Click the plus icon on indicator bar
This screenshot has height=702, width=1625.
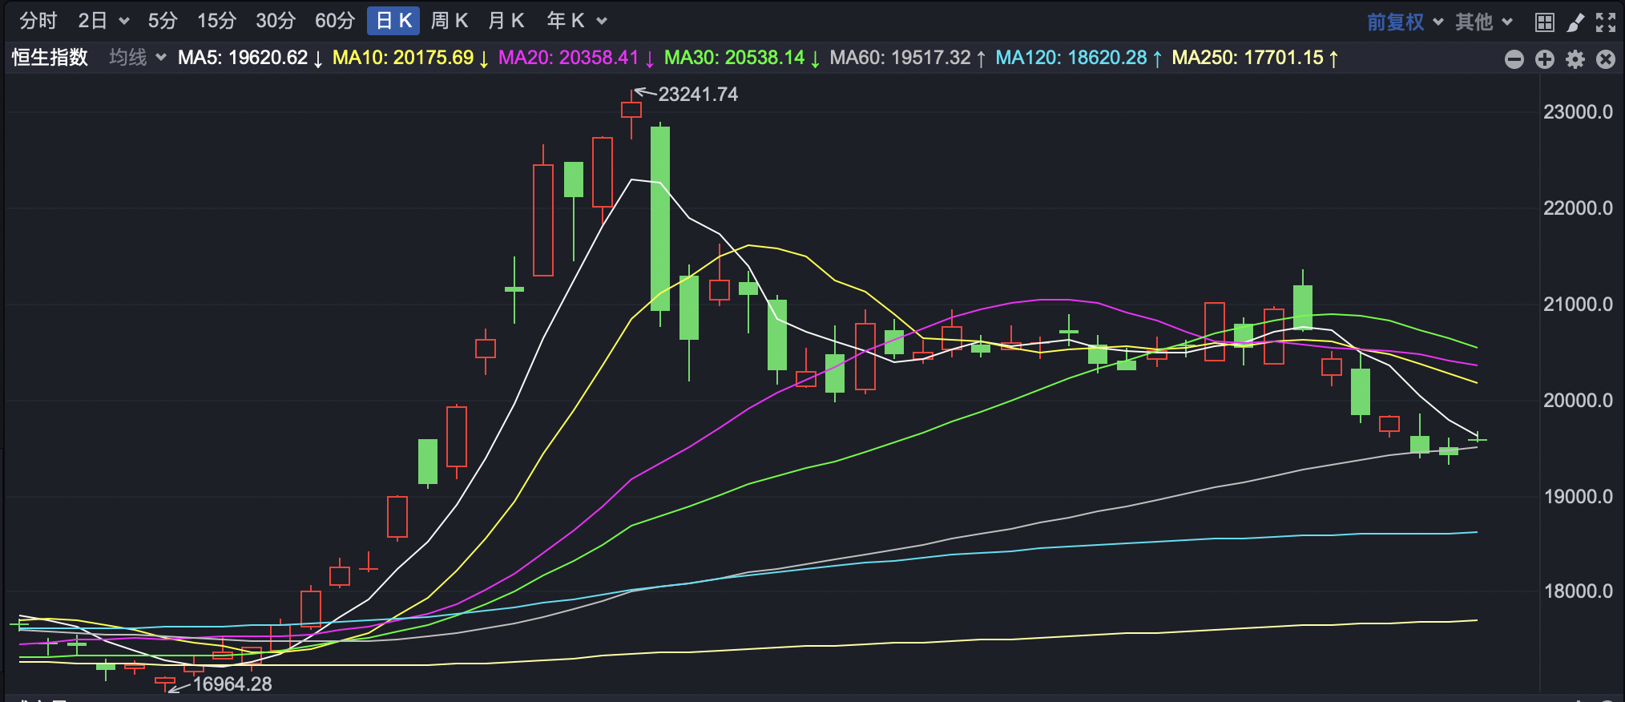tap(1545, 58)
